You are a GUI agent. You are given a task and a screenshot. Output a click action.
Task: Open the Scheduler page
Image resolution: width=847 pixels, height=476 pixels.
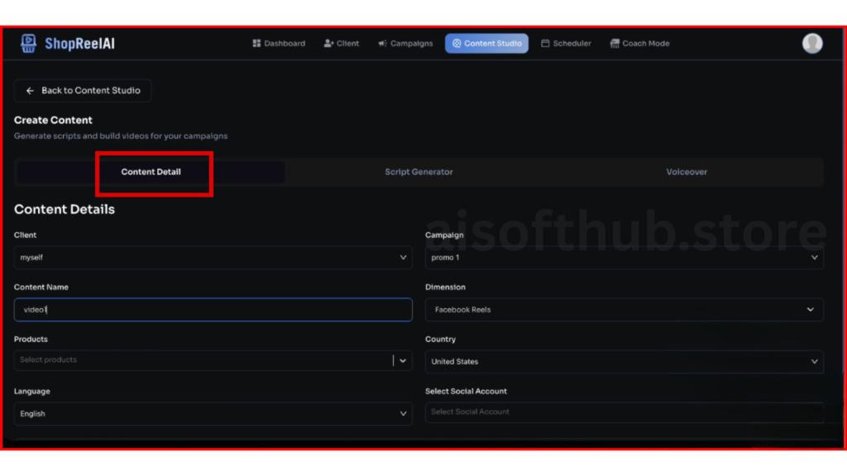[567, 44]
